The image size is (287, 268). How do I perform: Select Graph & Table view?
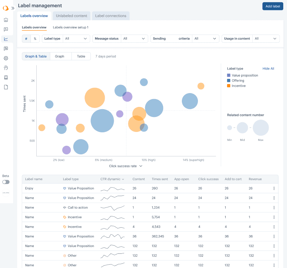click(36, 56)
